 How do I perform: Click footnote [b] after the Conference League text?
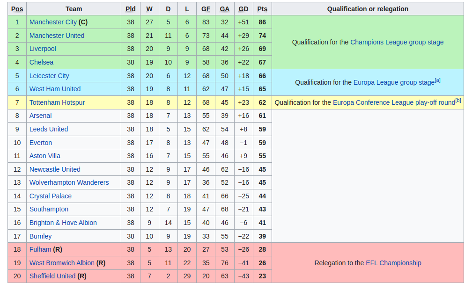(x=458, y=101)
